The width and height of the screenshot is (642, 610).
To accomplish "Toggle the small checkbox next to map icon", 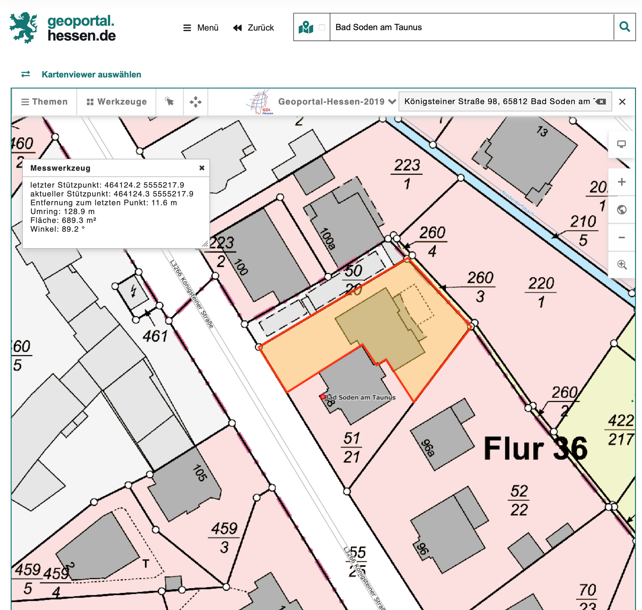I will click(x=322, y=27).
